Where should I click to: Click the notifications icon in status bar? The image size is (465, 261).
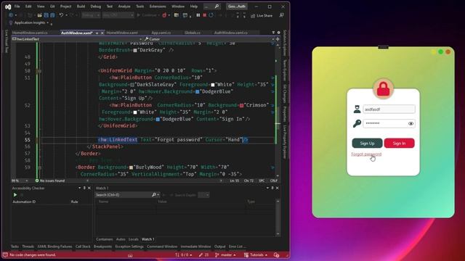(x=276, y=254)
